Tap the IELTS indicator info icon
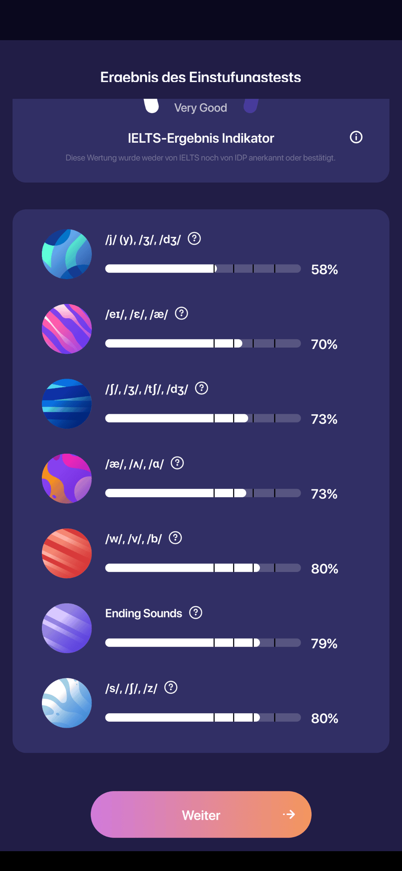The image size is (402, 871). coord(356,137)
